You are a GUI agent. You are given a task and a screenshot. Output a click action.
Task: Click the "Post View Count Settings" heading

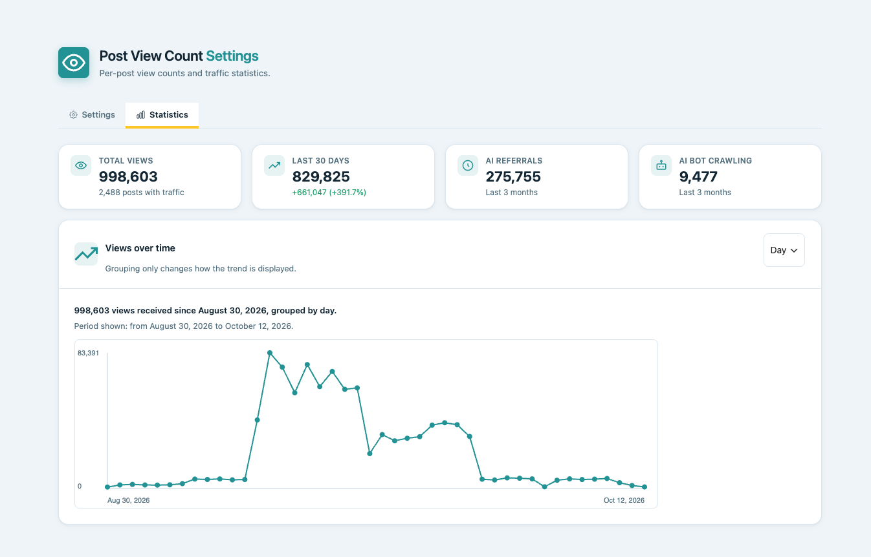pos(179,56)
